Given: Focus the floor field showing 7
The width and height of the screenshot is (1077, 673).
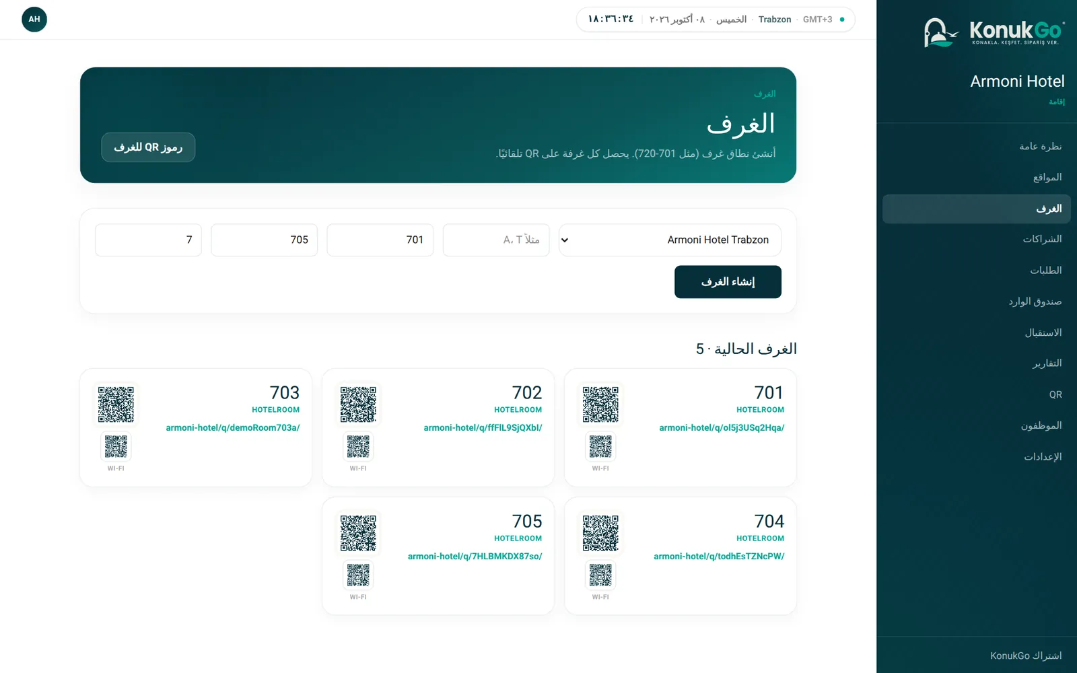Looking at the screenshot, I should [148, 240].
